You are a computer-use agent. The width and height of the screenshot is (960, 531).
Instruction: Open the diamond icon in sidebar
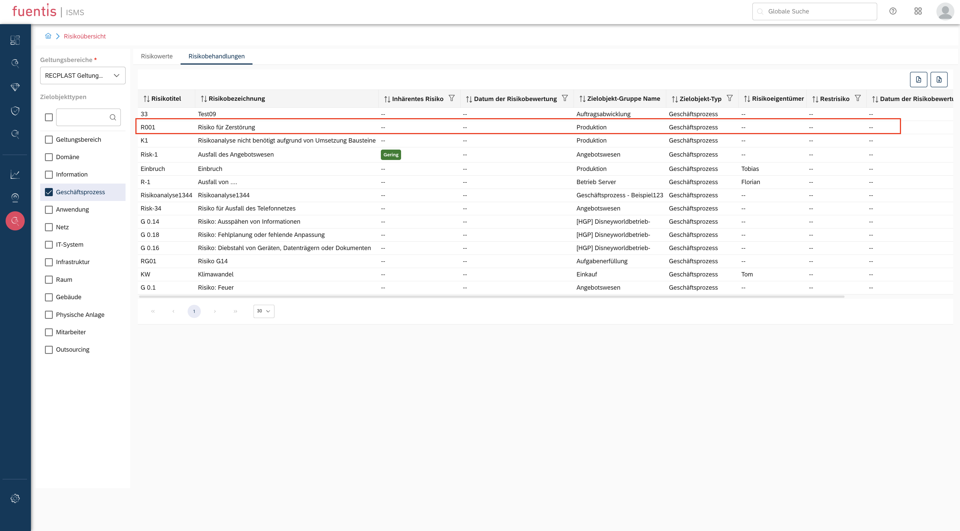pos(15,87)
